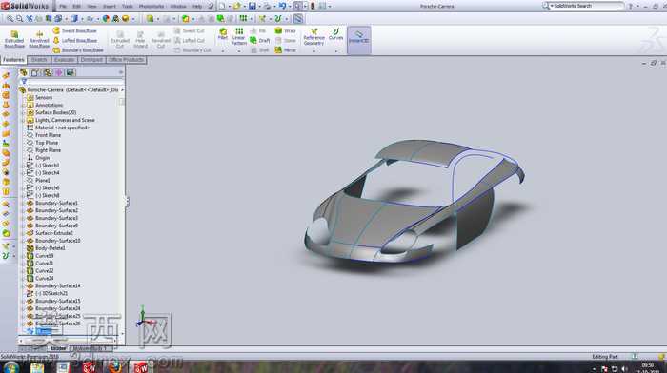
Task: Select Front Plane in feature tree
Action: 48,135
